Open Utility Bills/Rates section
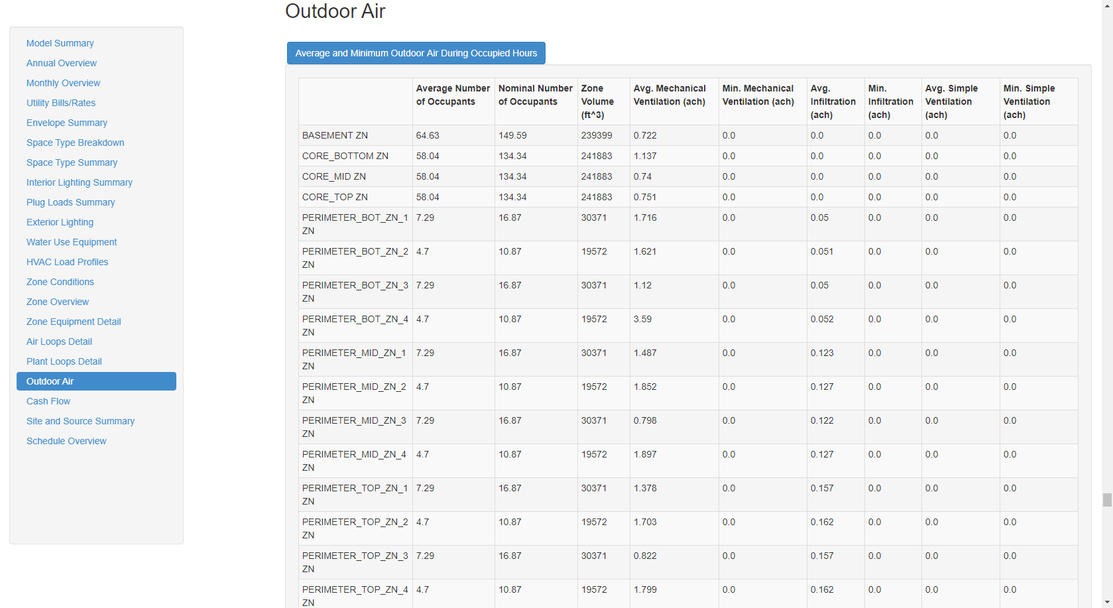 pyautogui.click(x=61, y=103)
